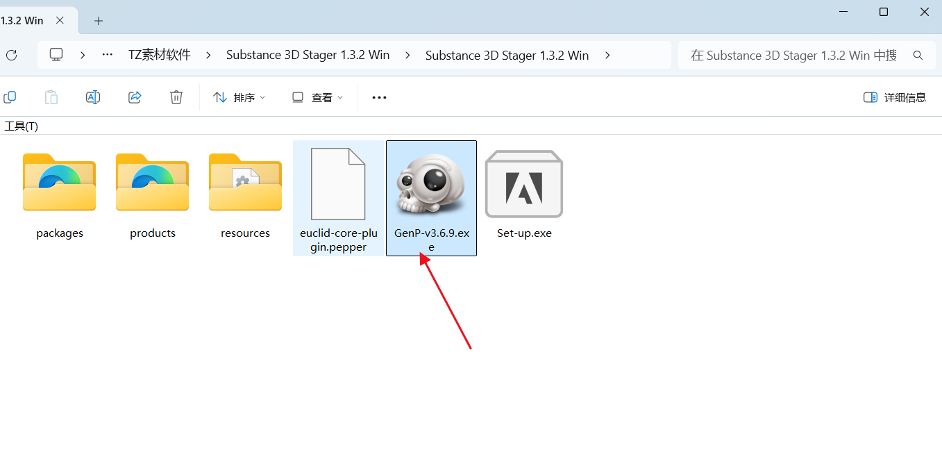Screen dimensions: 942x466
Task: Select the euclid-core-plugin.pepper file
Action: tap(338, 184)
